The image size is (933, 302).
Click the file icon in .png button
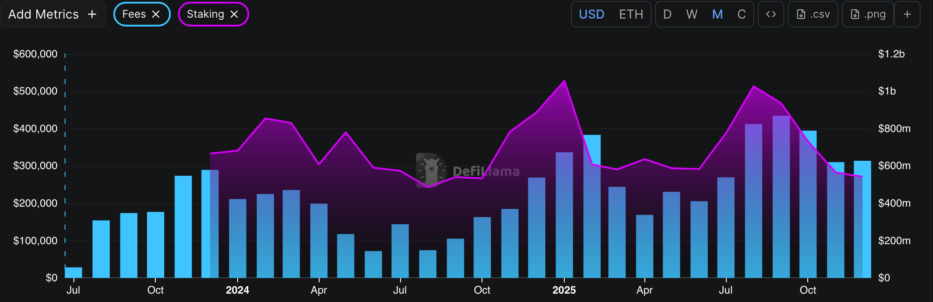tap(855, 14)
